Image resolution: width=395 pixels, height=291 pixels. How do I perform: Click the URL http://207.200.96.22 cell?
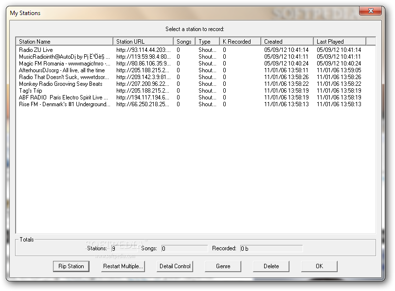143,84
